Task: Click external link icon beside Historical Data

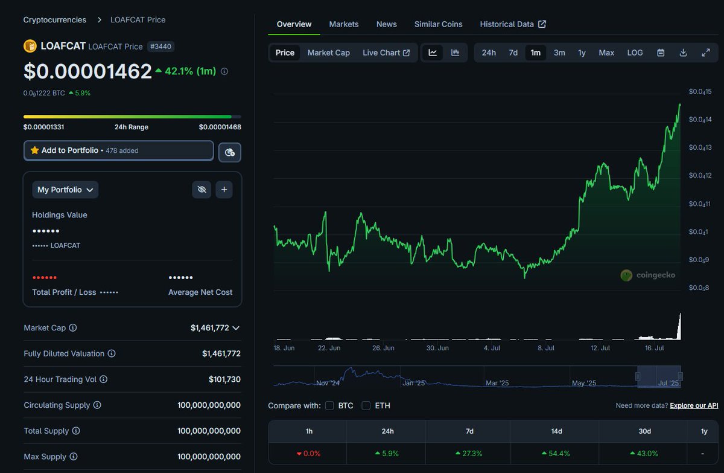Action: [542, 24]
